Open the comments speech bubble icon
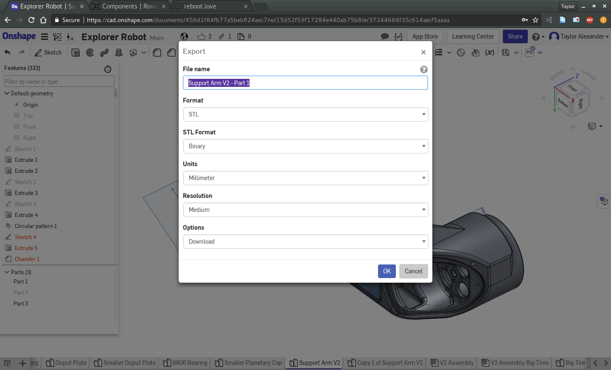The image size is (611, 370). tap(385, 37)
